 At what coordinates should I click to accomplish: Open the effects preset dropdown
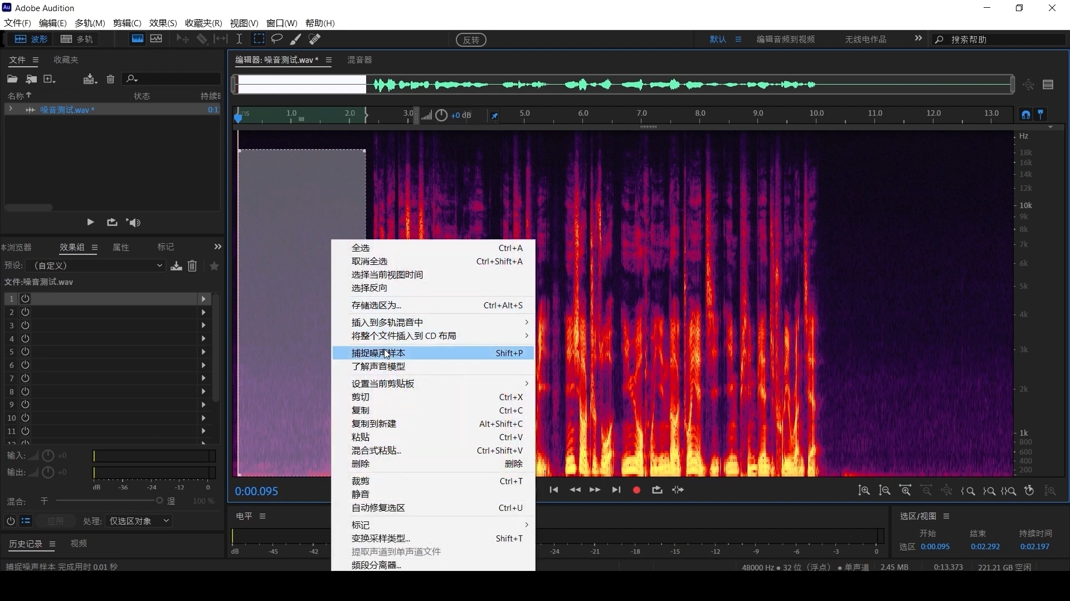coord(98,266)
